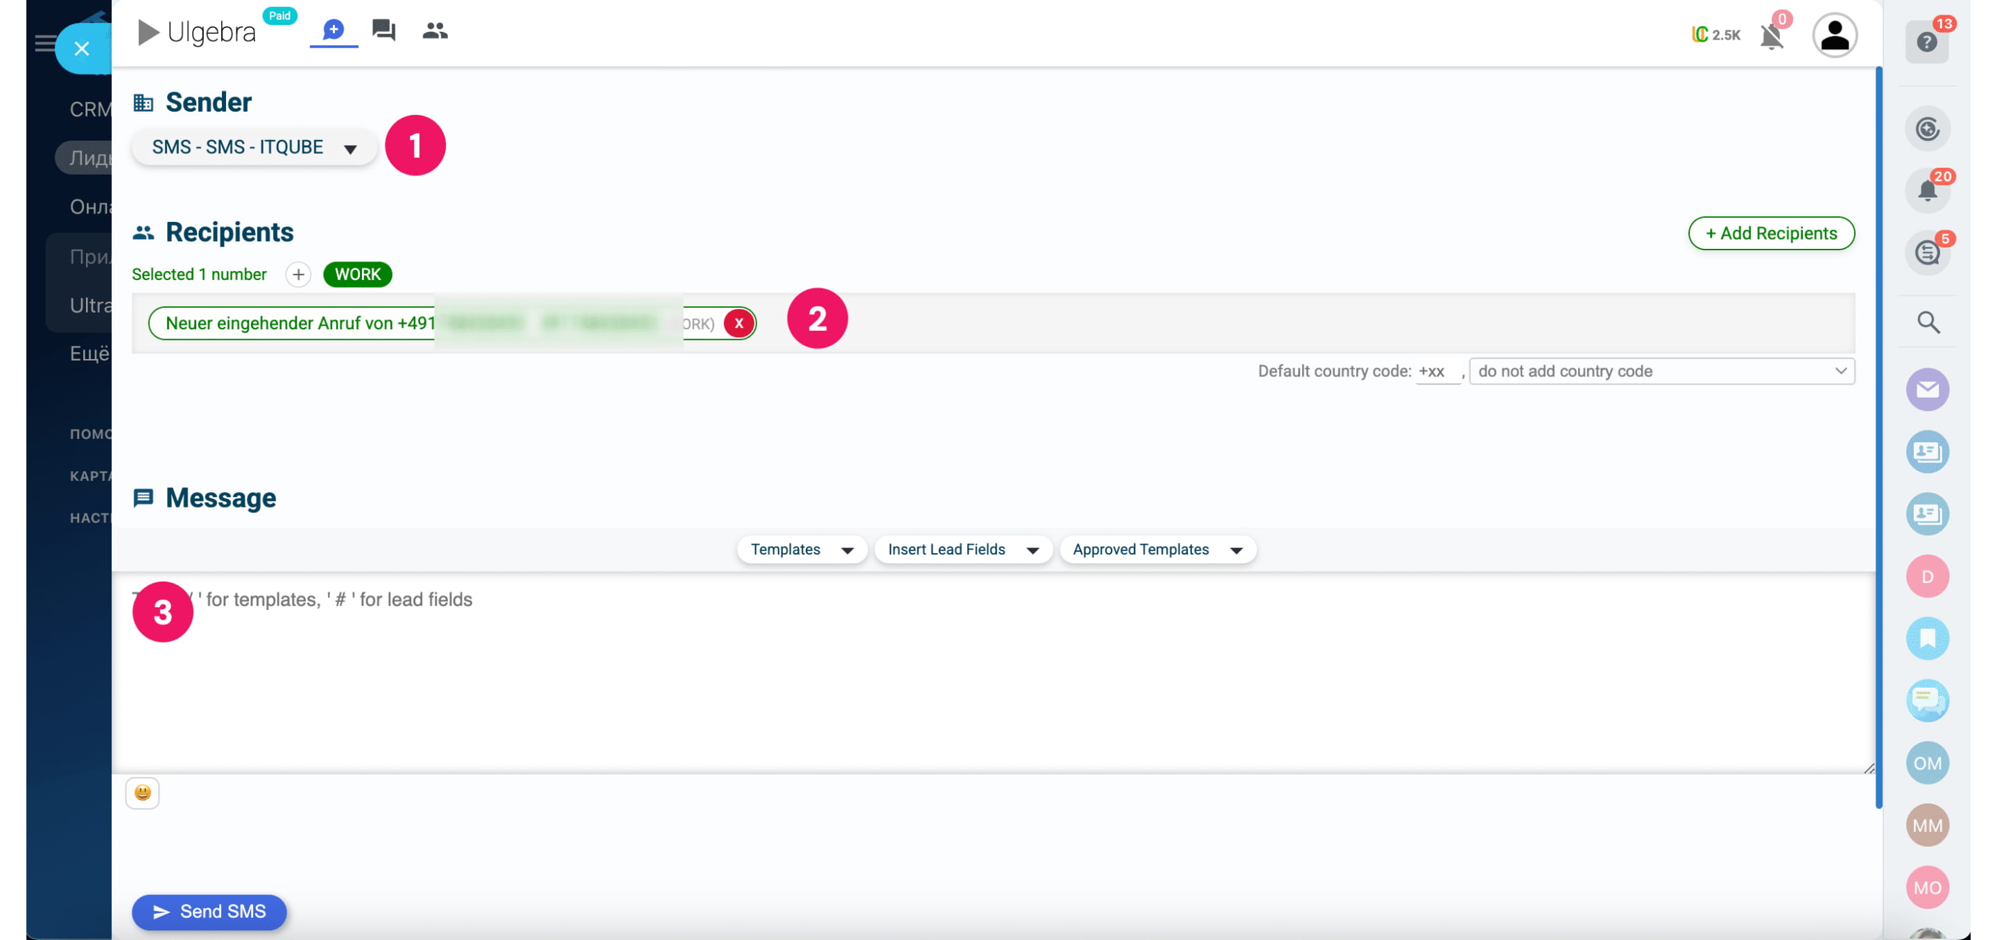The width and height of the screenshot is (1997, 940).
Task: Open the country code select box
Action: click(x=1661, y=371)
